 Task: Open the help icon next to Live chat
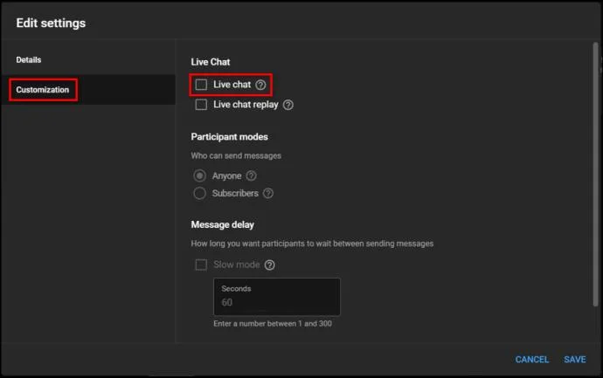260,85
